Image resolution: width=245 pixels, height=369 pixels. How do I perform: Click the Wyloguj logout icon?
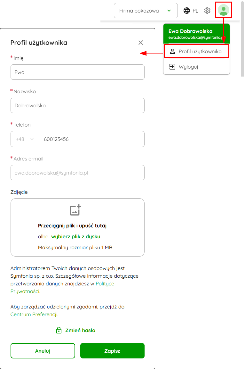(x=172, y=67)
